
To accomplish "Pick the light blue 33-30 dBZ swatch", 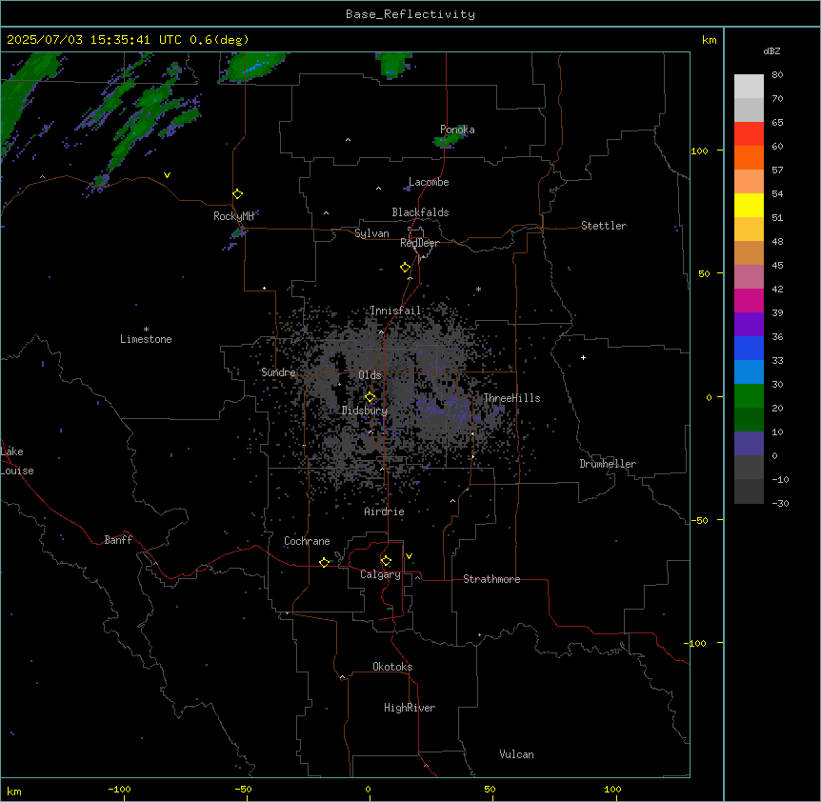I will tap(749, 371).
